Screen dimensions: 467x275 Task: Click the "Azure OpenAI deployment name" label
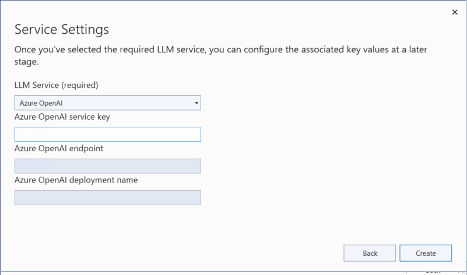point(76,180)
